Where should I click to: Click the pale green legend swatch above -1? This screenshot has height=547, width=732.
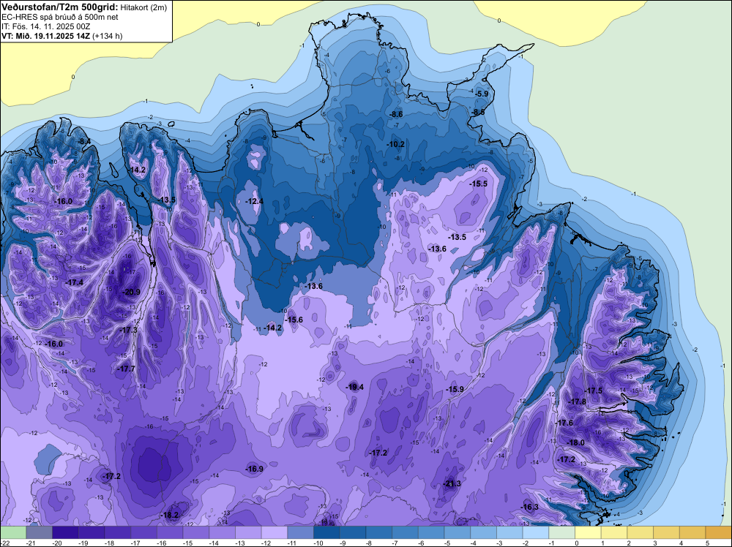[x=562, y=532]
